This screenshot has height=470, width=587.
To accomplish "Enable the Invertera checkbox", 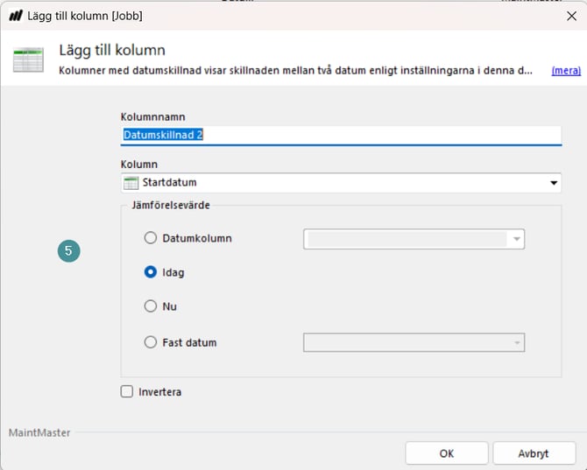I will pos(127,392).
